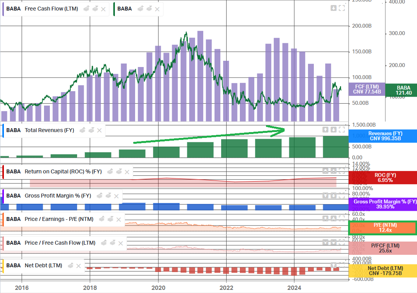This screenshot has height=293, width=417.
Task: Move the top price pane down
Action: coord(334,8)
